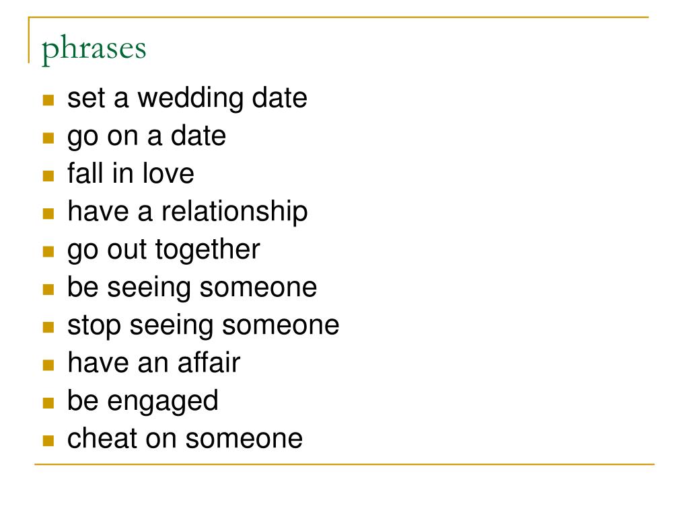Screen dimensions: 689x516
Task: Select the bullet next to 'stop seeing someone'
Action: point(48,327)
